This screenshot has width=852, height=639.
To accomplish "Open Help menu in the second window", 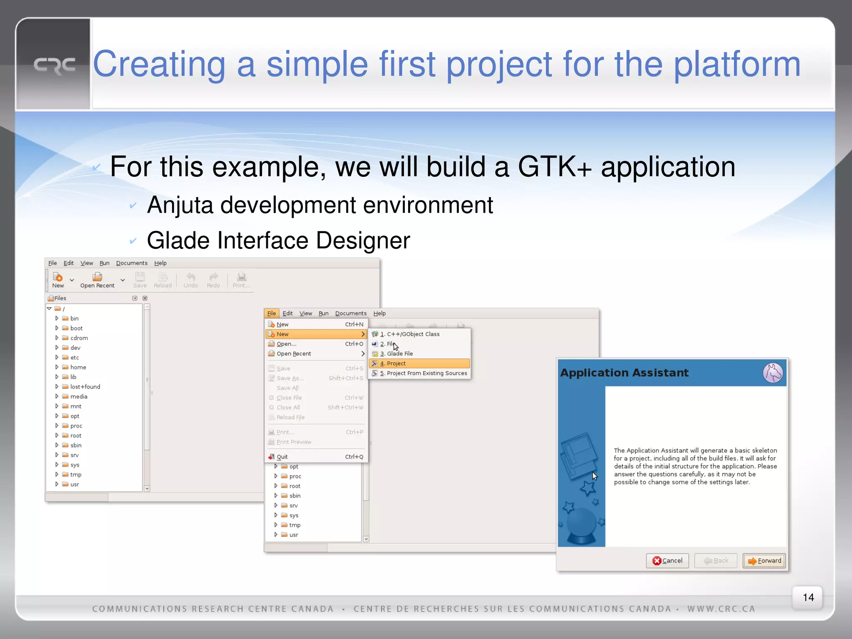I will click(379, 313).
